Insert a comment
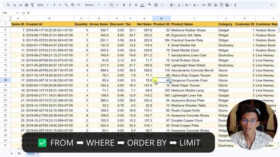Image resolution: width=280 pixels, height=157 pixels. click(210, 5)
